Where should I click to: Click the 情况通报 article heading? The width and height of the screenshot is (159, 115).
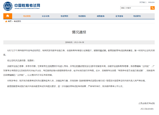(x=79, y=32)
